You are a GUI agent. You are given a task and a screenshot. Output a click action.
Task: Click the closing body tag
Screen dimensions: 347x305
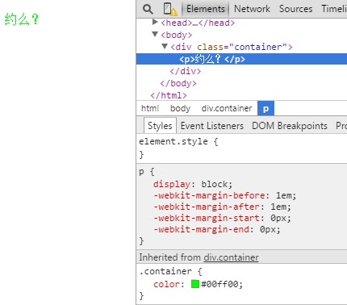tap(178, 83)
